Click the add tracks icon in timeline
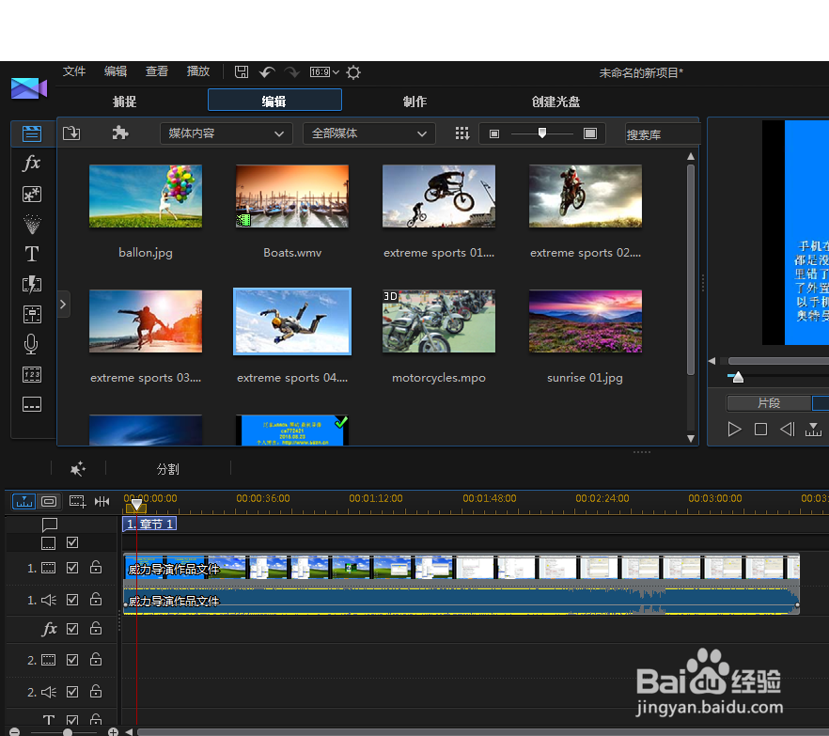This screenshot has height=736, width=829. coord(77,501)
